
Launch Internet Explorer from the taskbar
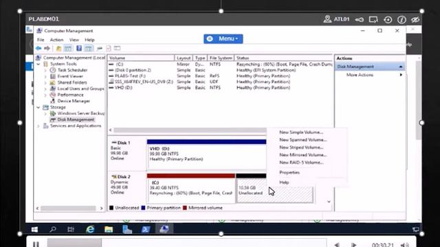(90, 230)
